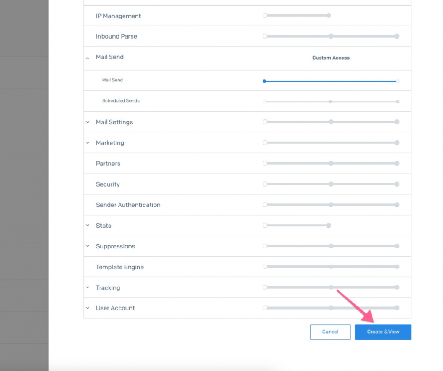Set Security slider to middle read access
Screen dimensions: 443x371
pos(331,184)
